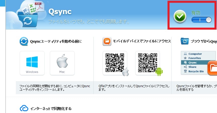This screenshot has width=217, height=113.
Task: Toggle the Qsync 有効 enable switch
Action: [201, 20]
